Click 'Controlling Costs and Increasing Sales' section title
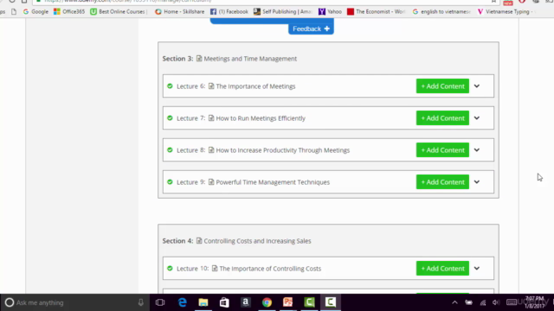Image resolution: width=554 pixels, height=311 pixels. click(x=257, y=241)
